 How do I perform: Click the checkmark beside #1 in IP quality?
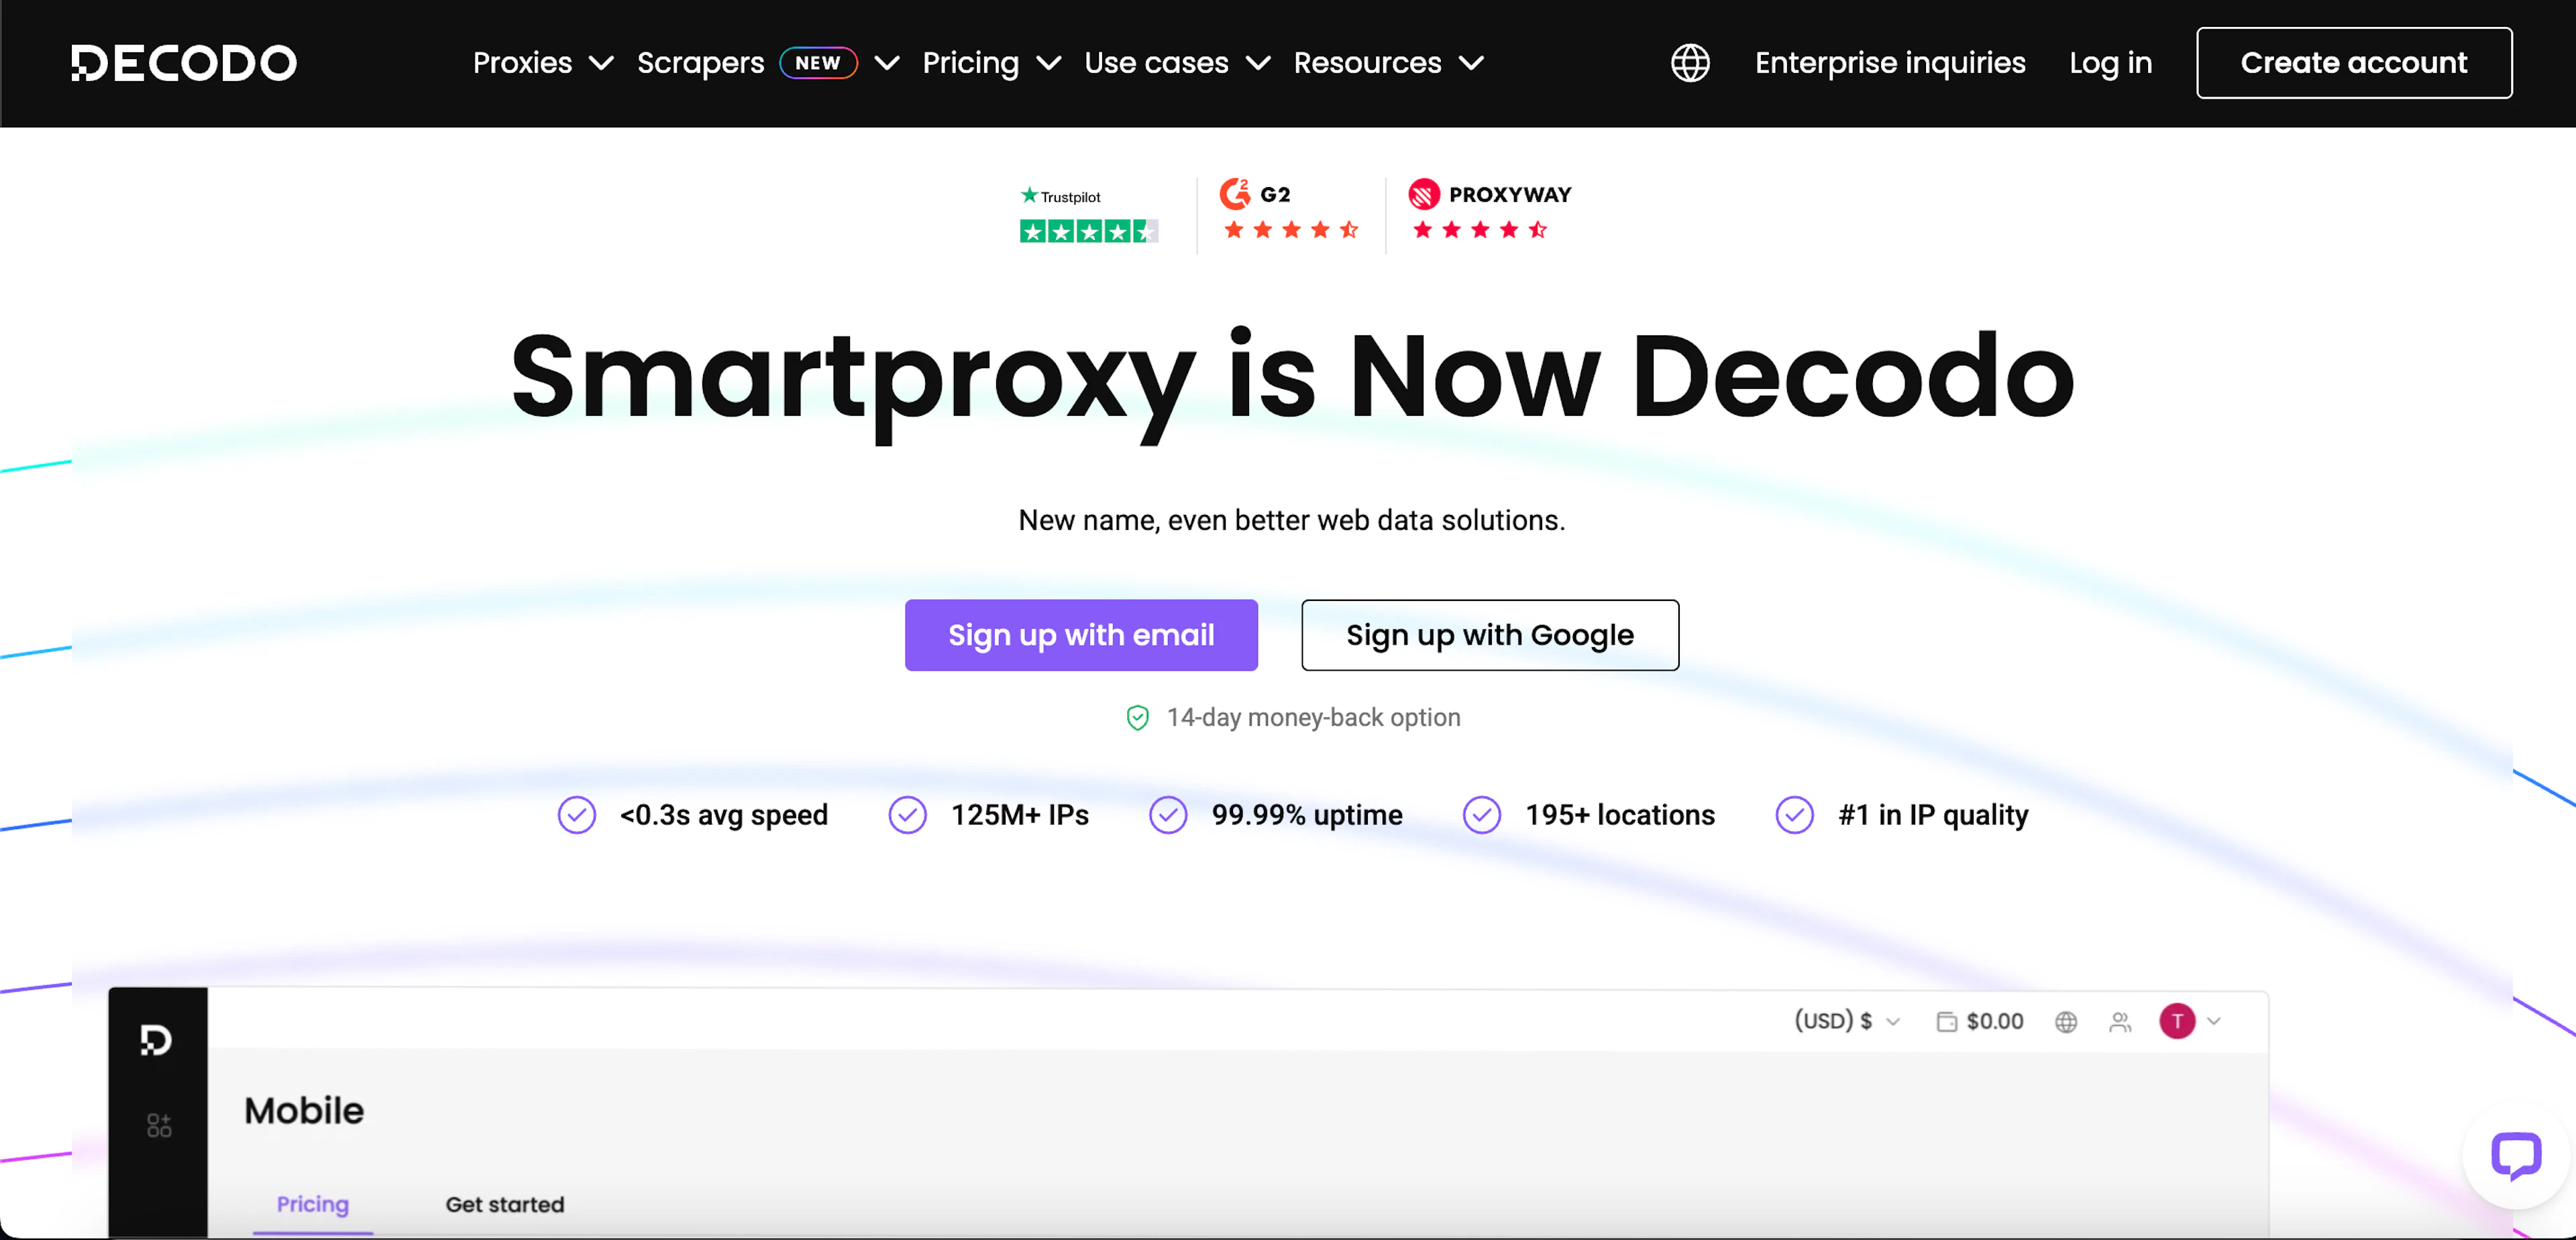pyautogui.click(x=1795, y=815)
